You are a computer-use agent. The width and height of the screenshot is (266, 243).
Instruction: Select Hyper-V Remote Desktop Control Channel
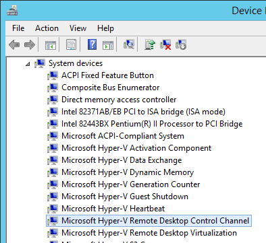tap(155, 221)
